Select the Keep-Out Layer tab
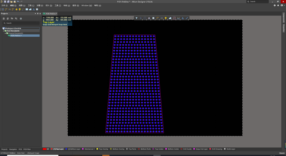The height and width of the screenshot is (156, 286). (x=202, y=149)
